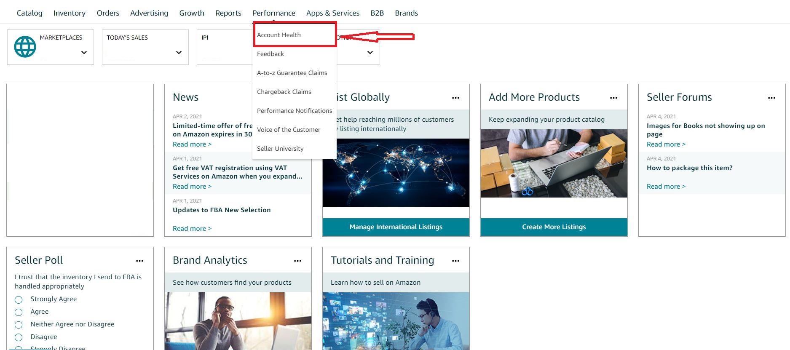
Task: Open the Apps & Services menu
Action: coord(333,13)
